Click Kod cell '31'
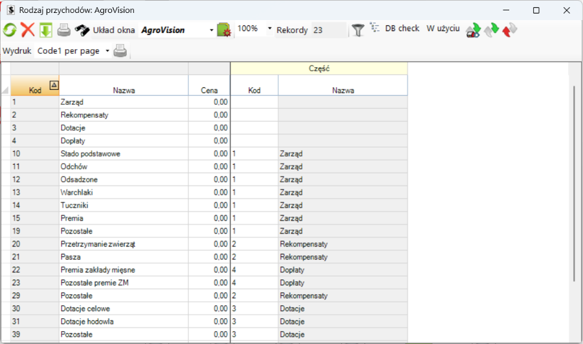Image resolution: width=583 pixels, height=344 pixels. (x=34, y=321)
